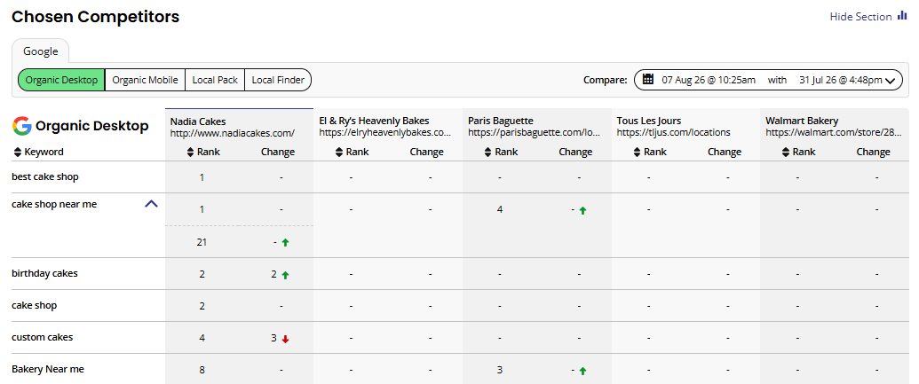Click the Paris Baguette competitor name

click(501, 121)
